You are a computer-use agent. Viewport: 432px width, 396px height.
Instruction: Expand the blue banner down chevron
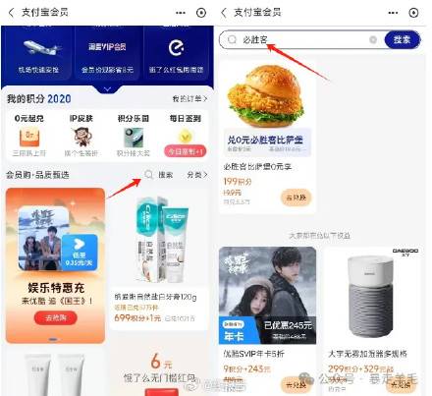107,89
